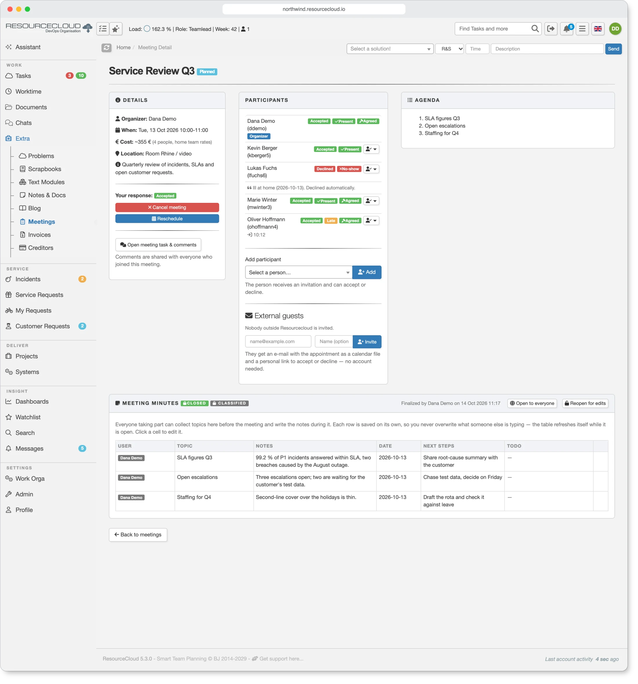Viewport: 638px width, 684px height.
Task: Select Scrapbooks under Extra
Action: coord(44,169)
